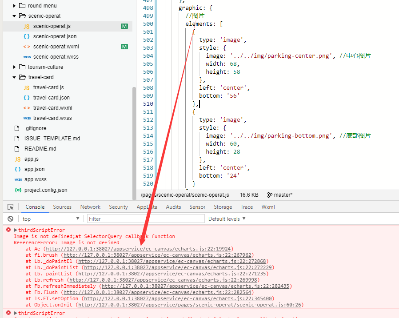399x318 pixels.
Task: Click 'parking-bottom.png' path on line 514
Action: click(x=281, y=136)
